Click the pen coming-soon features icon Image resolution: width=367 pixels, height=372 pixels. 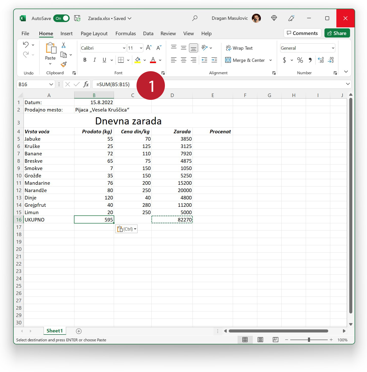coord(292,18)
